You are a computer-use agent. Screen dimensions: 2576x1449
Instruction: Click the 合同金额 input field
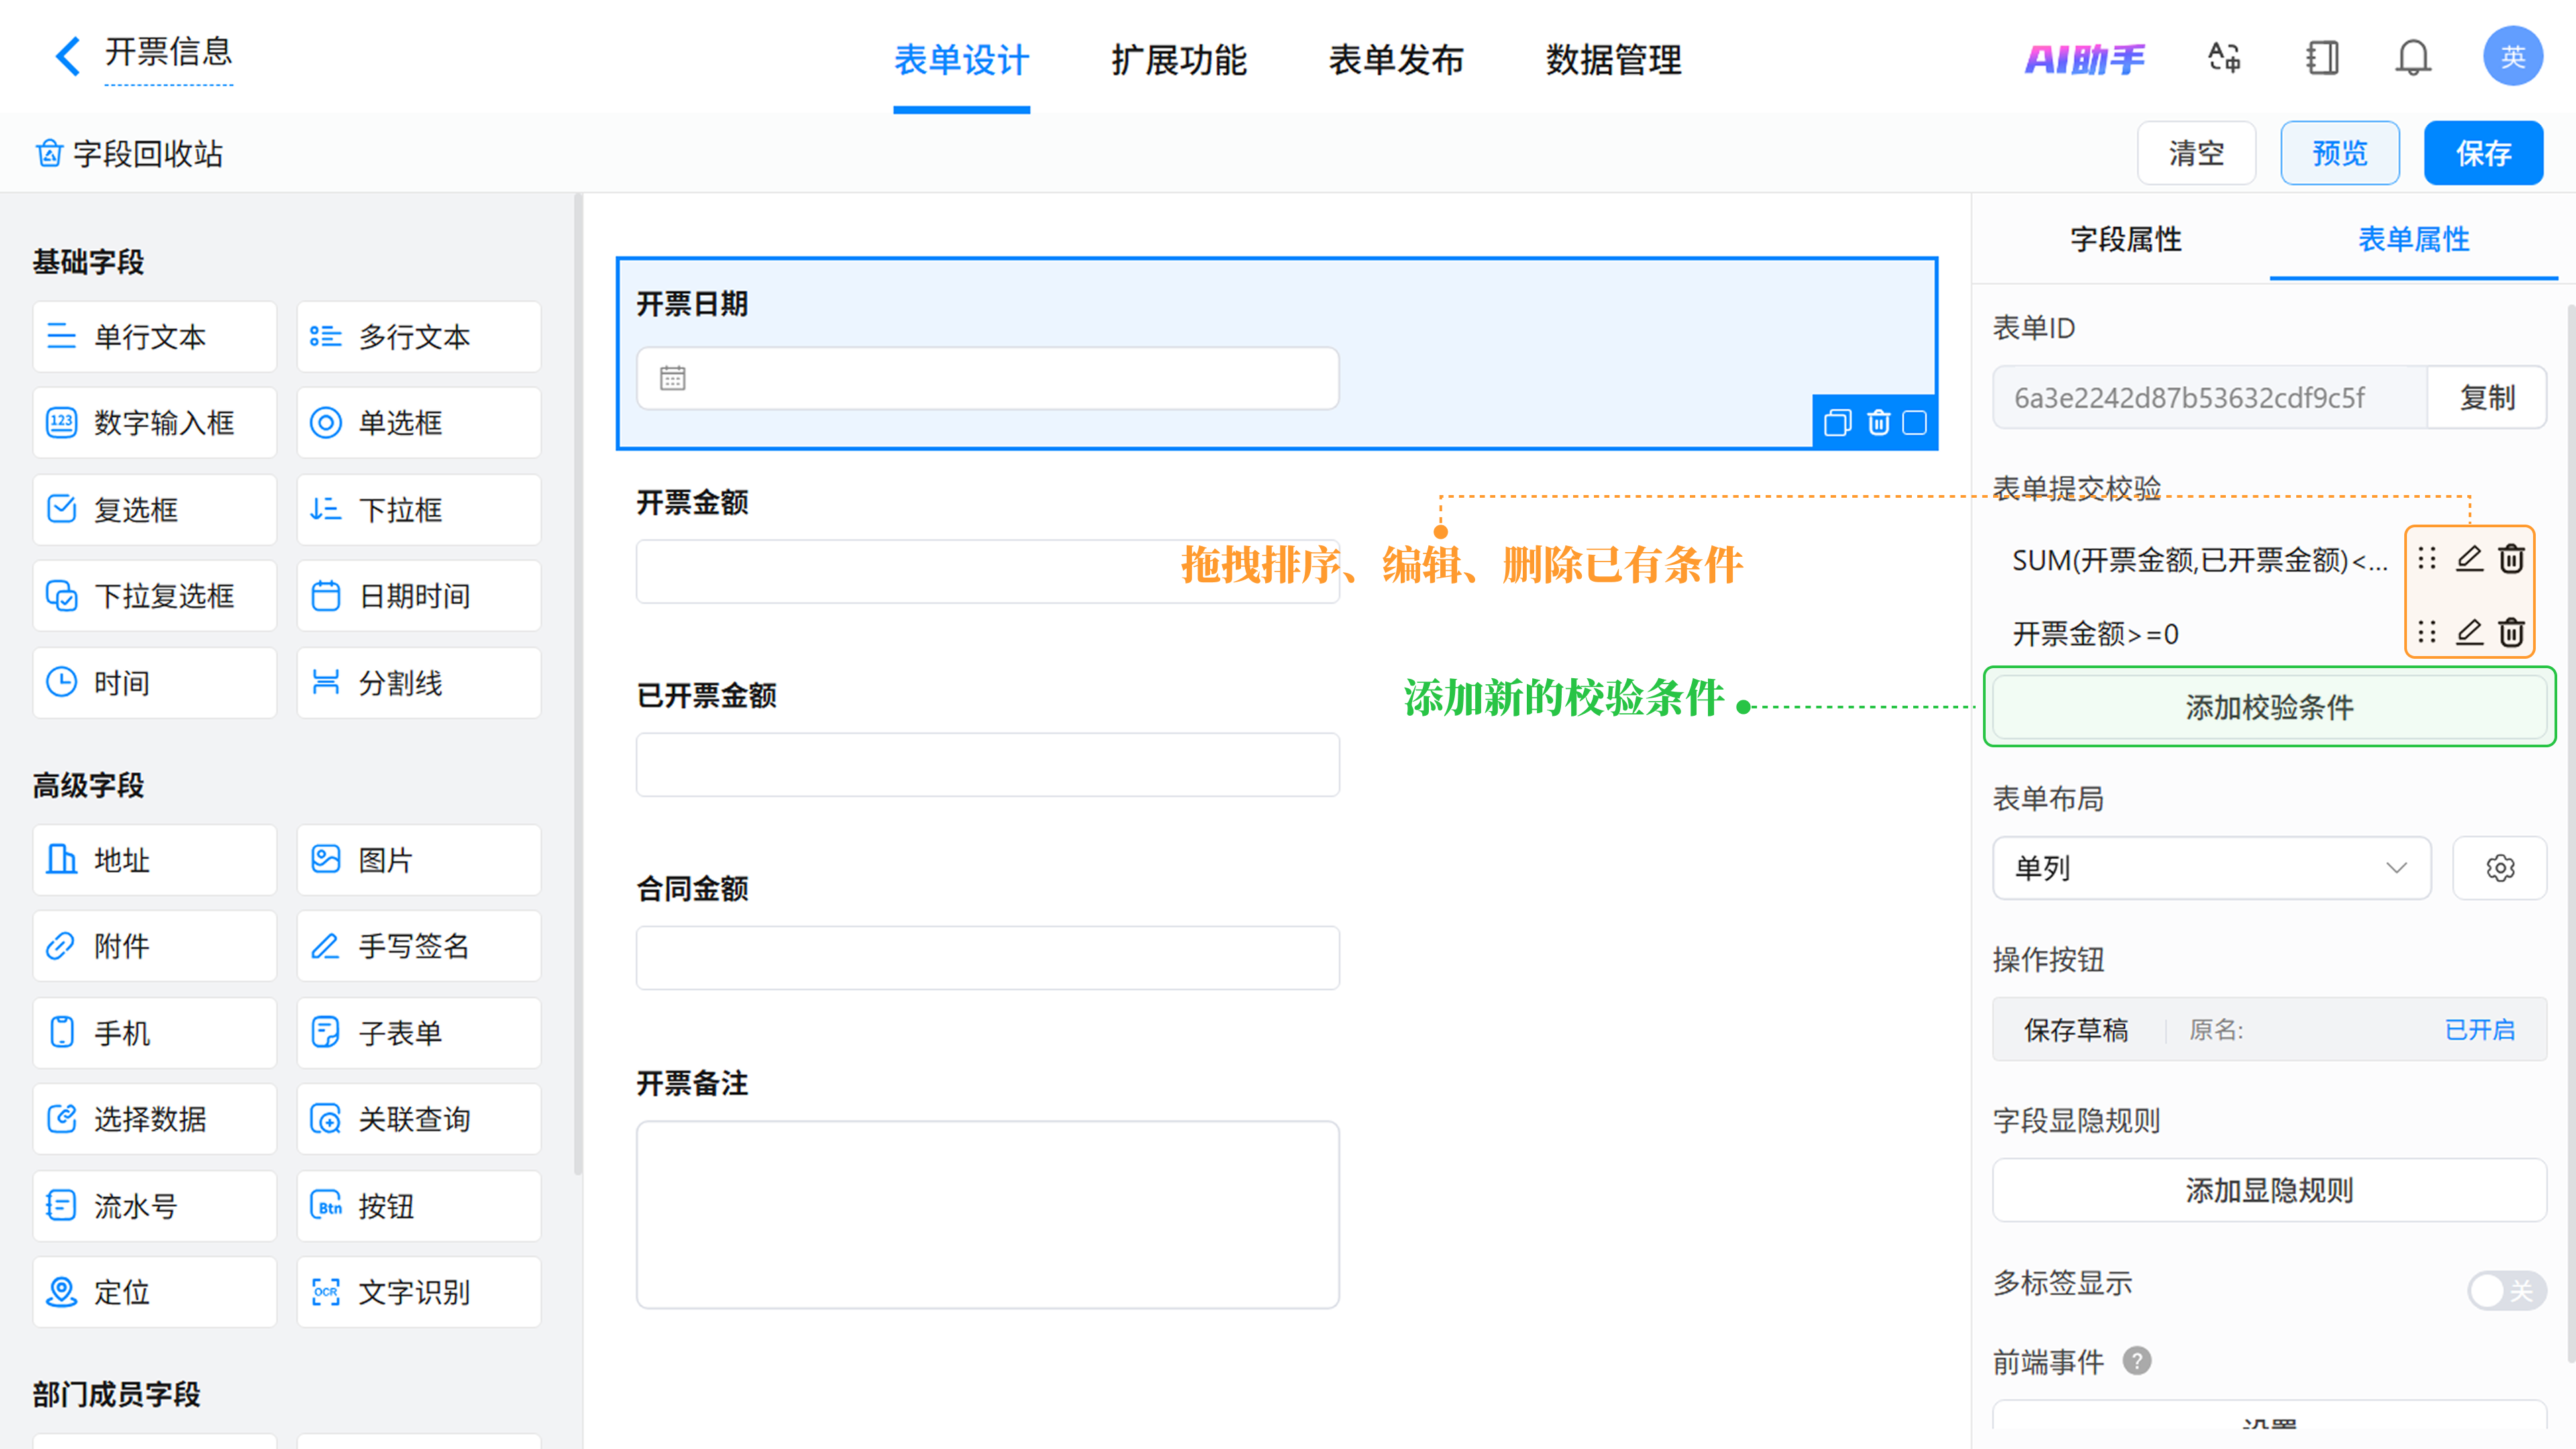click(x=987, y=958)
